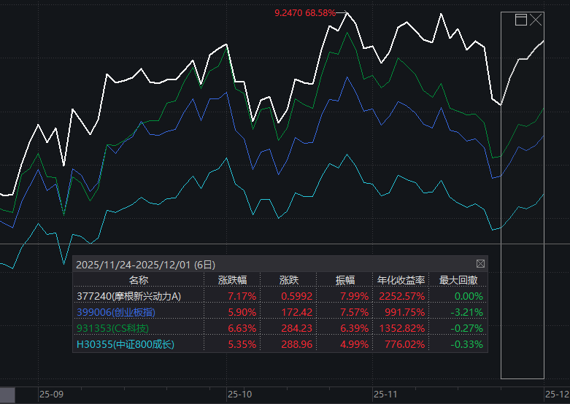
Task: Click the date range 2025/11/24-2025/12/01 title
Action: pos(145,265)
